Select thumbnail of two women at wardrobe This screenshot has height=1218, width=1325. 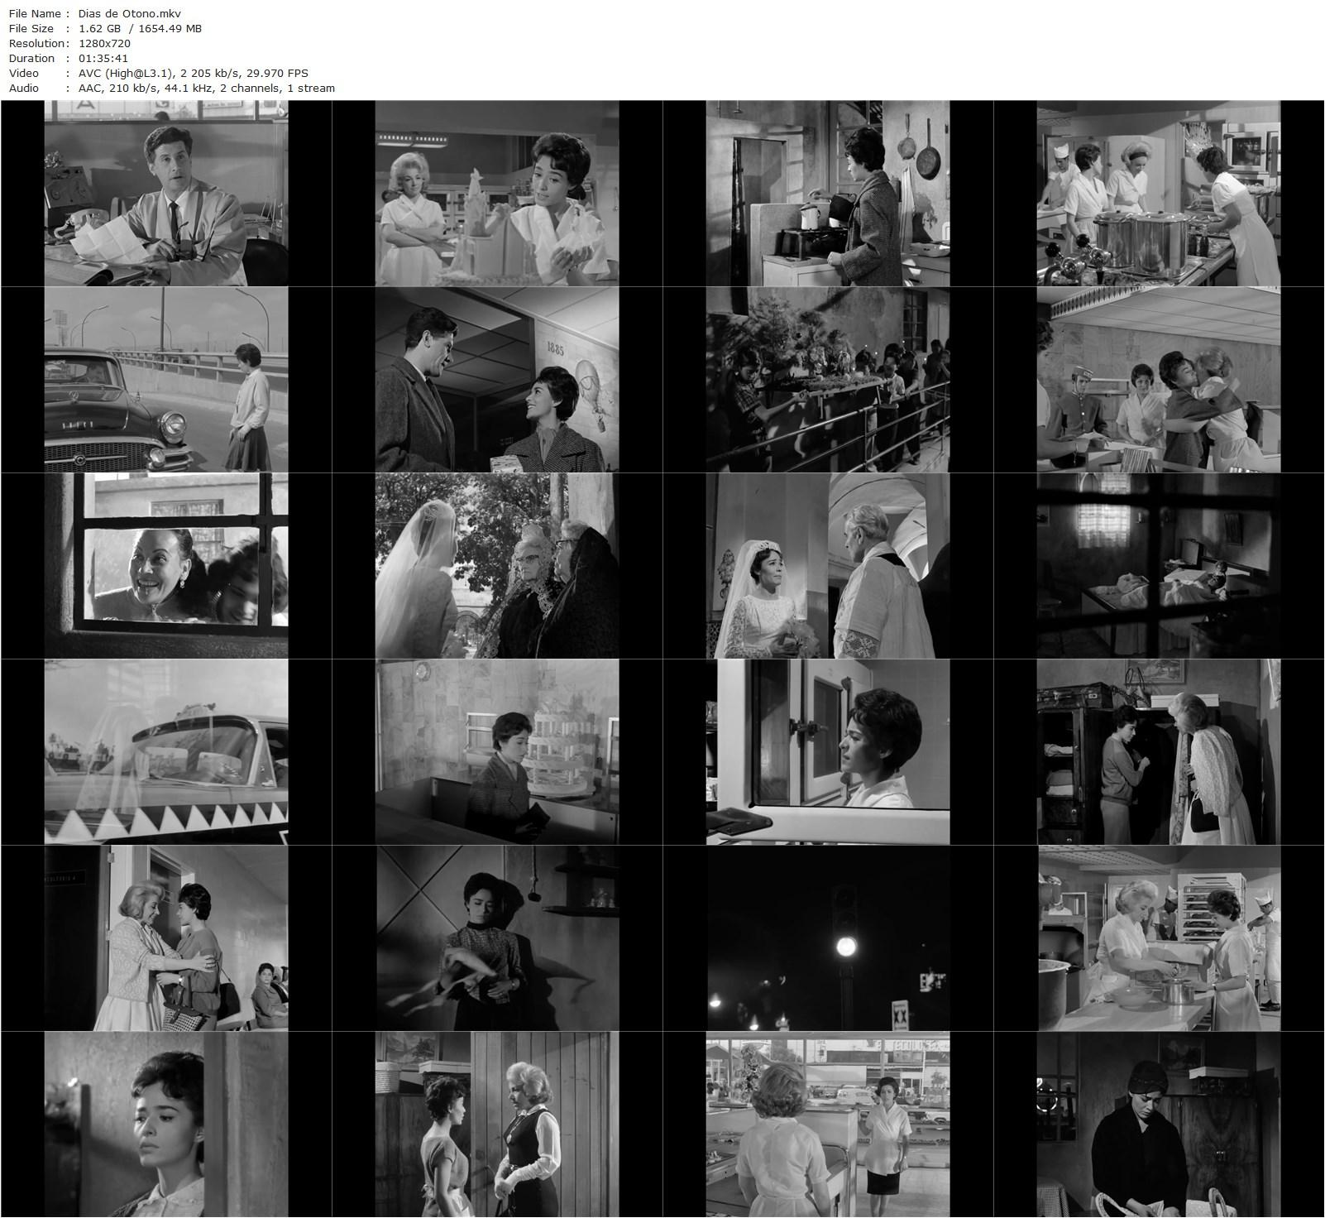click(x=1158, y=752)
